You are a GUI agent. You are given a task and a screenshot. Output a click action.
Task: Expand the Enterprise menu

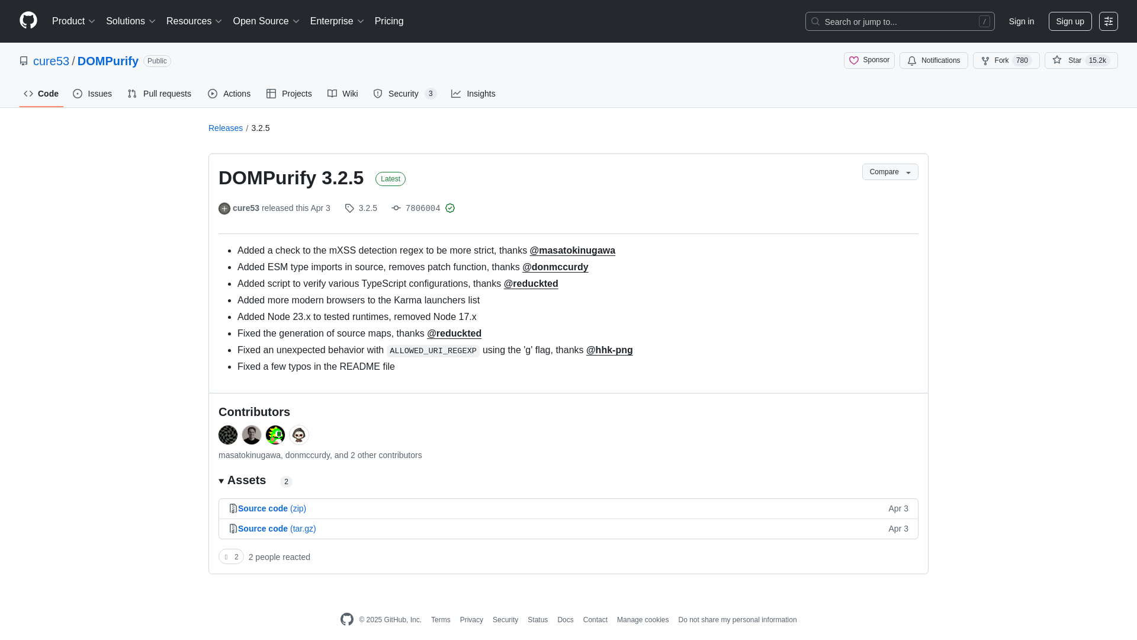click(x=337, y=21)
